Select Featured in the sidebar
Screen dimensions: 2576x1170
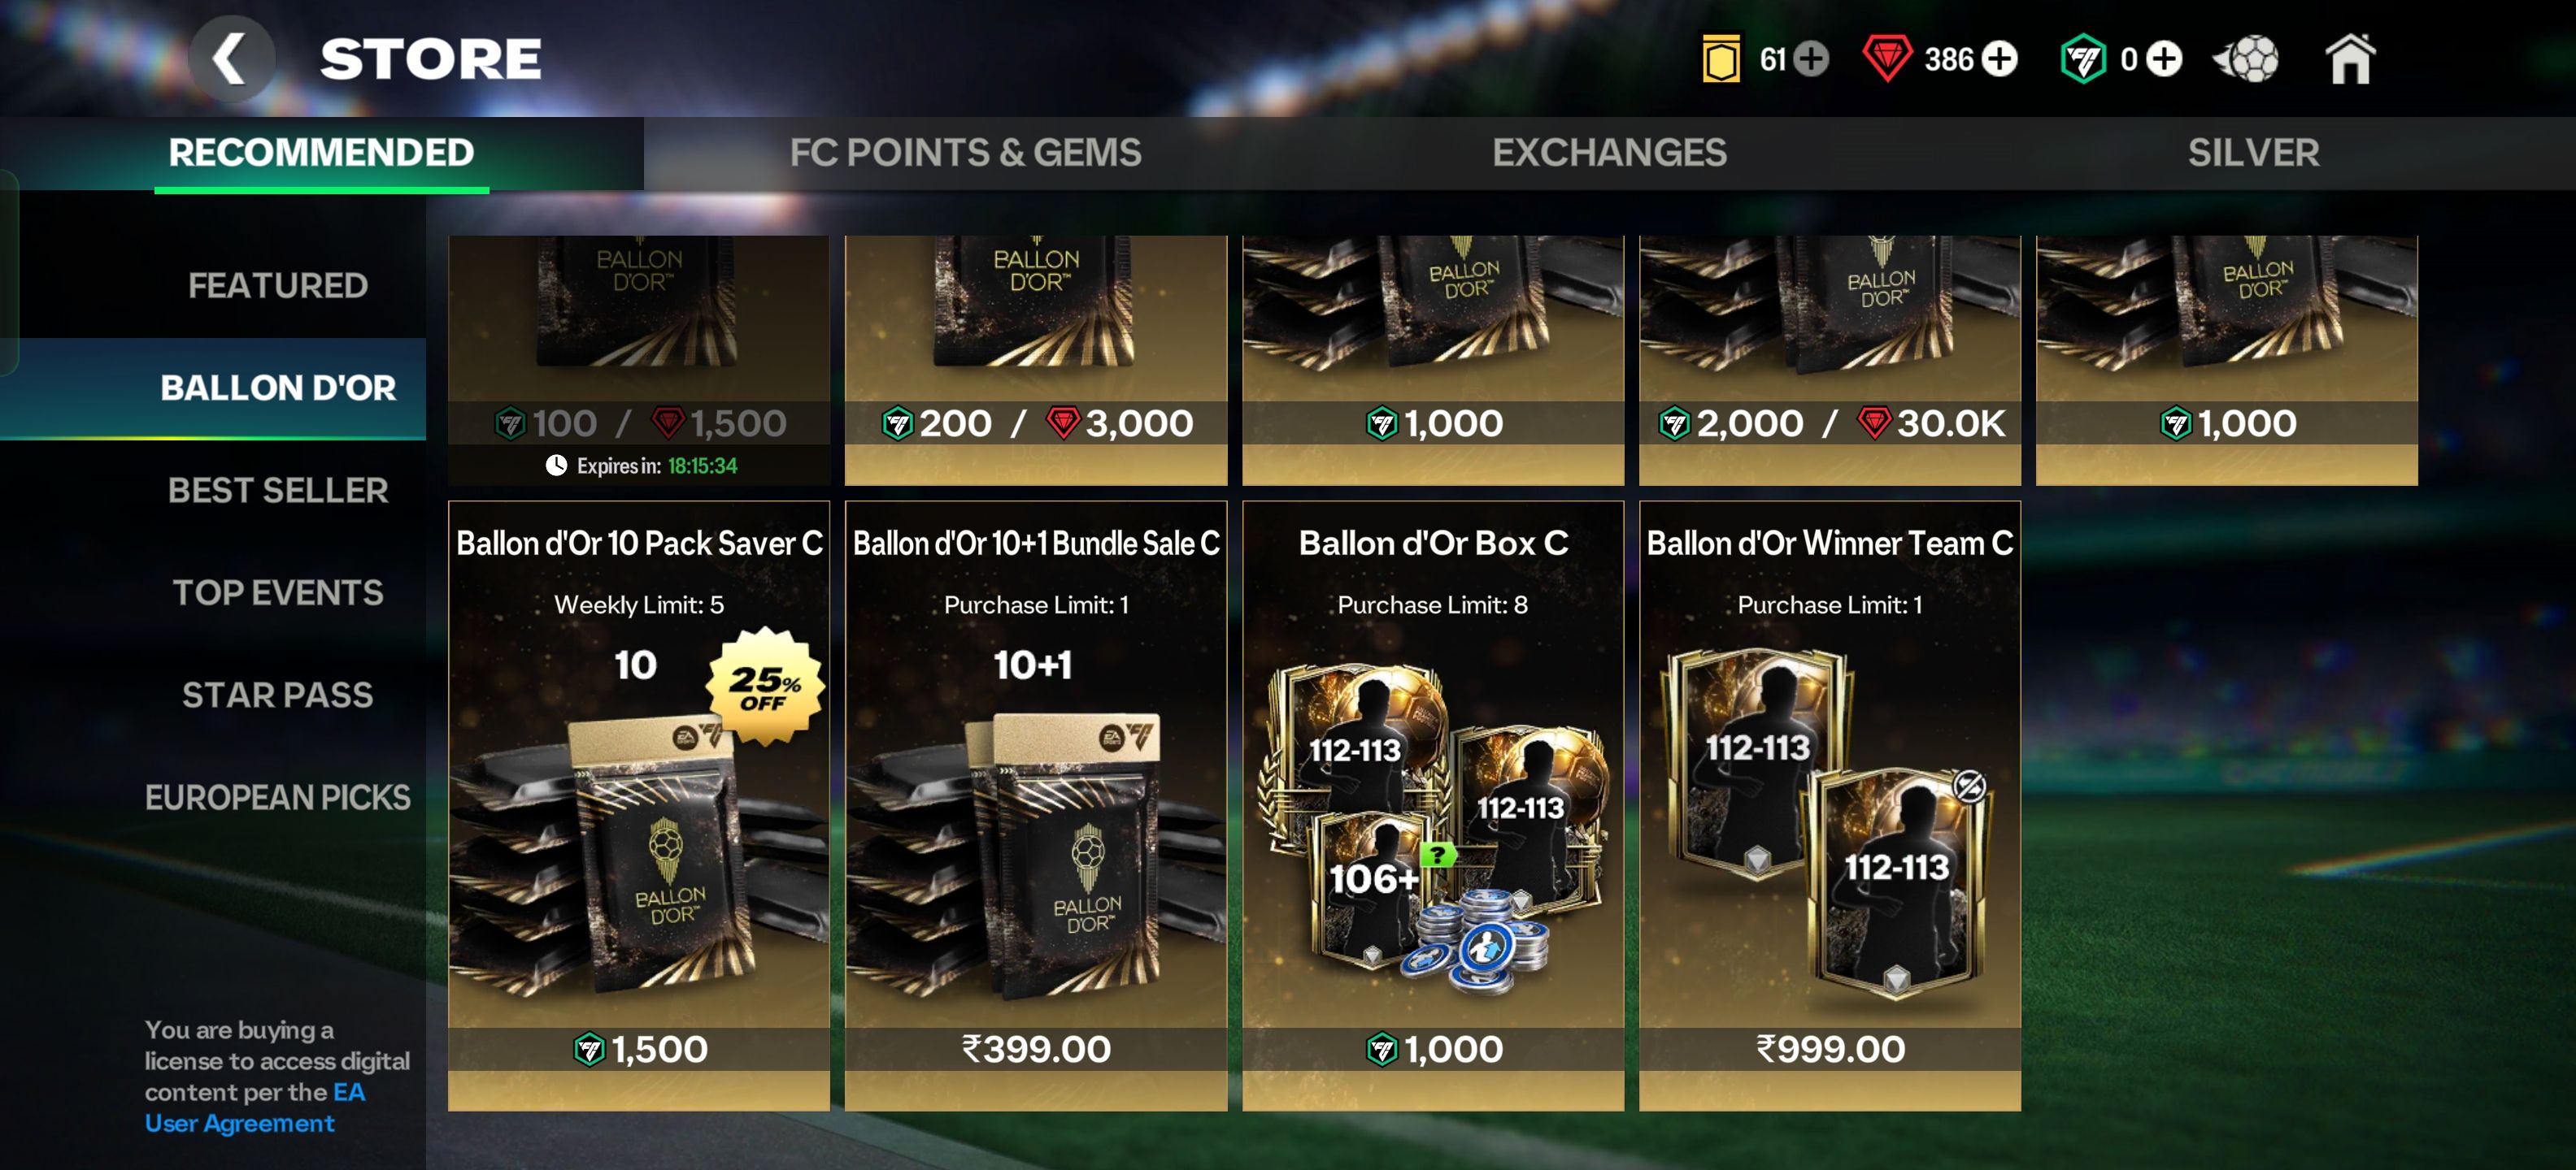tap(278, 286)
